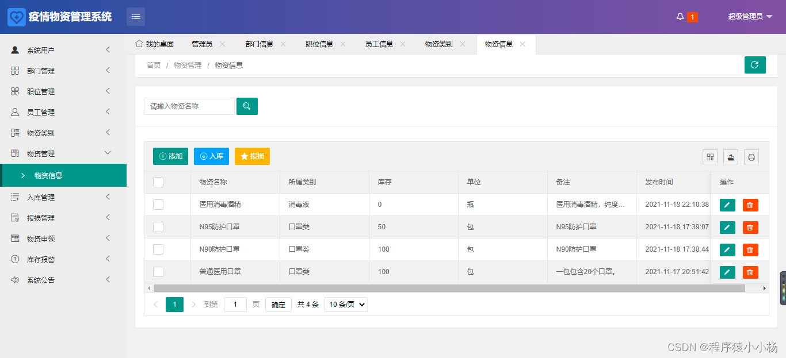Delete the 普通医用口罩 row

[750, 272]
